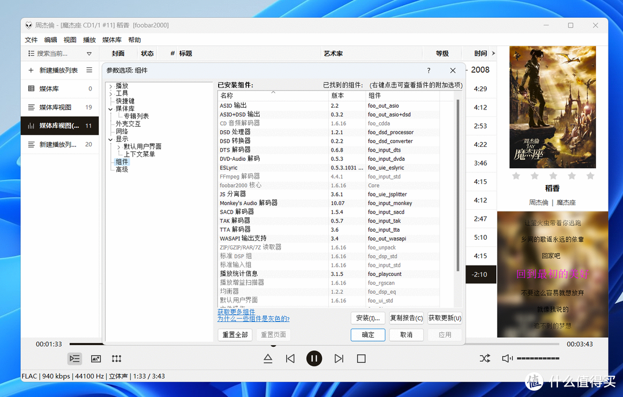Open the 播放 menu
The height and width of the screenshot is (397, 623).
point(89,40)
